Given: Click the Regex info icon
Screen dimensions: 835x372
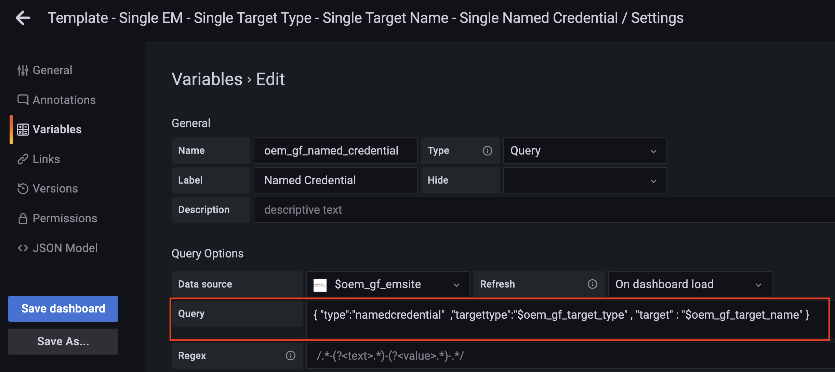Looking at the screenshot, I should coord(290,356).
